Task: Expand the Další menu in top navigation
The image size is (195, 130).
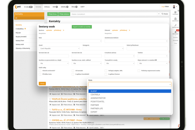Action: [x=82, y=7]
